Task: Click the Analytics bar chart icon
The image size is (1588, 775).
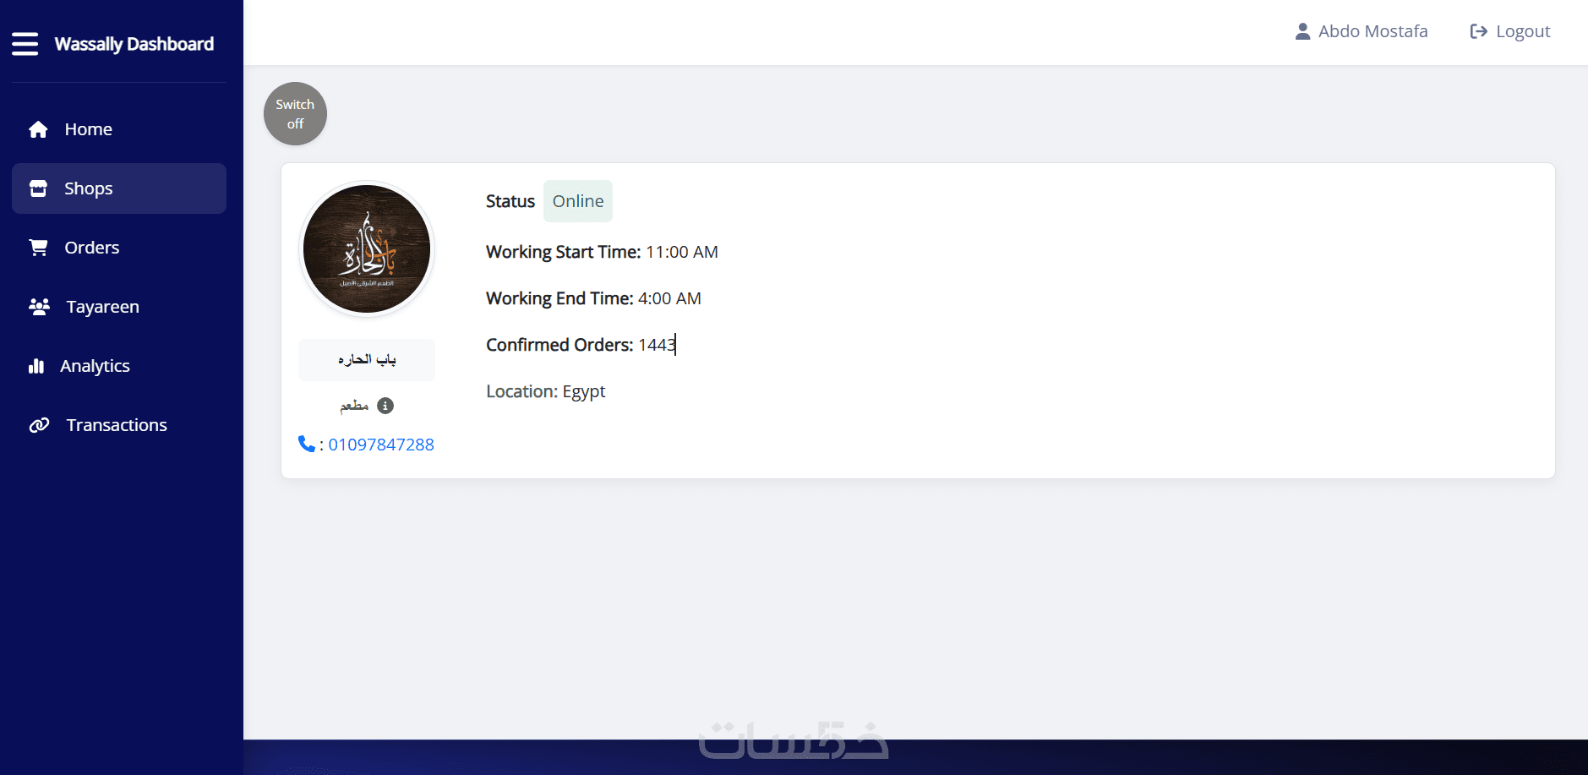Action: 36,366
